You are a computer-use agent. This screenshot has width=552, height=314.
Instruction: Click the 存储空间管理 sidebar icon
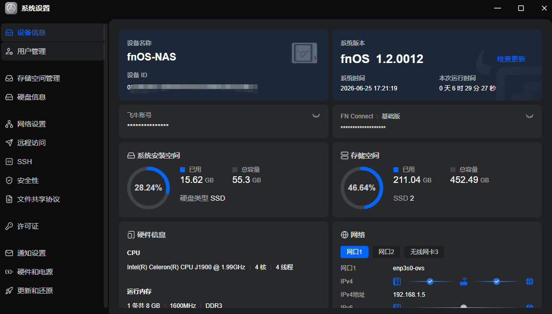(9, 78)
